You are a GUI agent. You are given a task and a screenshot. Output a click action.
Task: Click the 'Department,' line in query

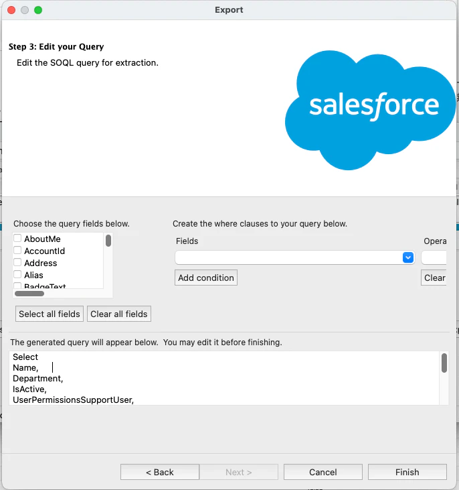[x=37, y=379]
